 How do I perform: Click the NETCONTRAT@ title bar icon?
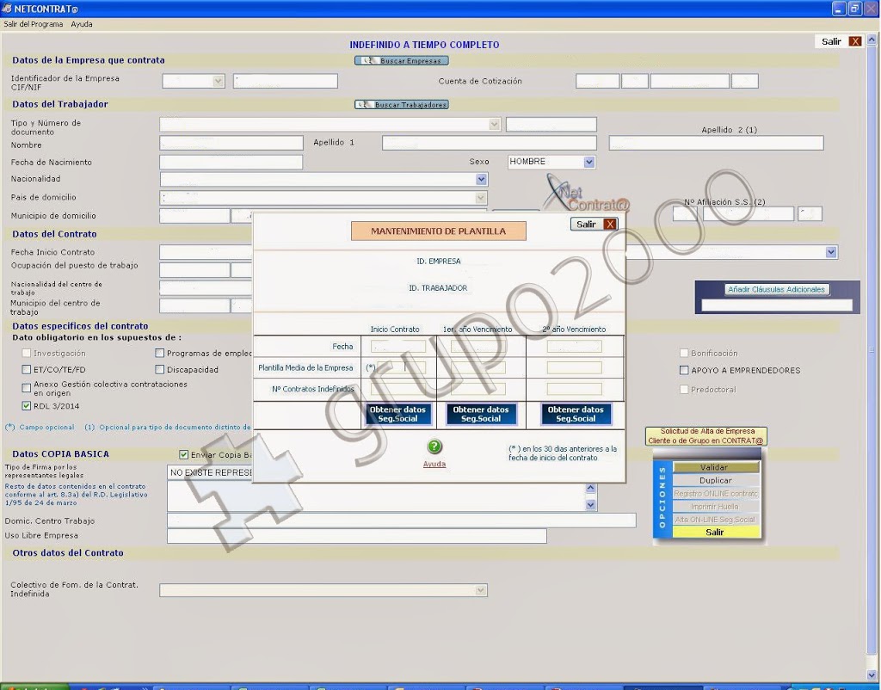(x=7, y=9)
